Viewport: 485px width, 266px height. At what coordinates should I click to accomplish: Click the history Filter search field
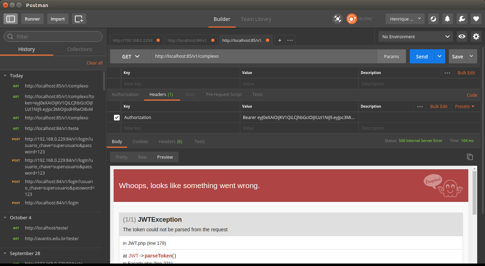click(53, 36)
